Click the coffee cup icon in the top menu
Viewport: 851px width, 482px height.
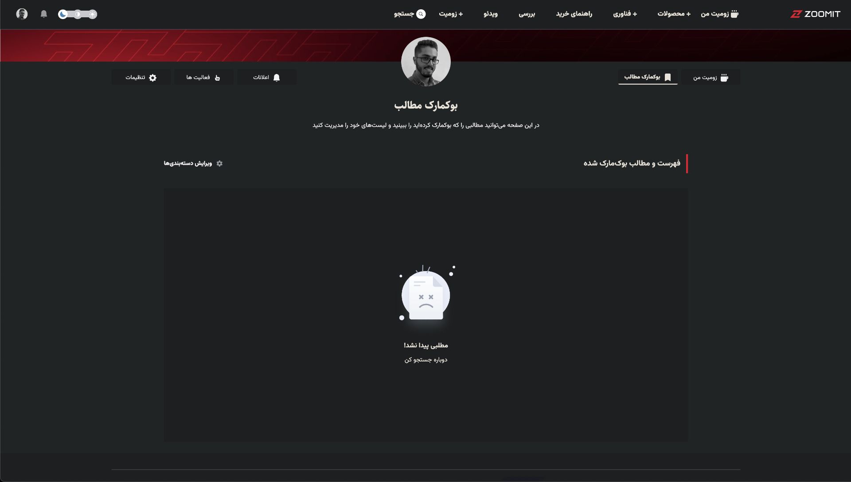click(734, 14)
